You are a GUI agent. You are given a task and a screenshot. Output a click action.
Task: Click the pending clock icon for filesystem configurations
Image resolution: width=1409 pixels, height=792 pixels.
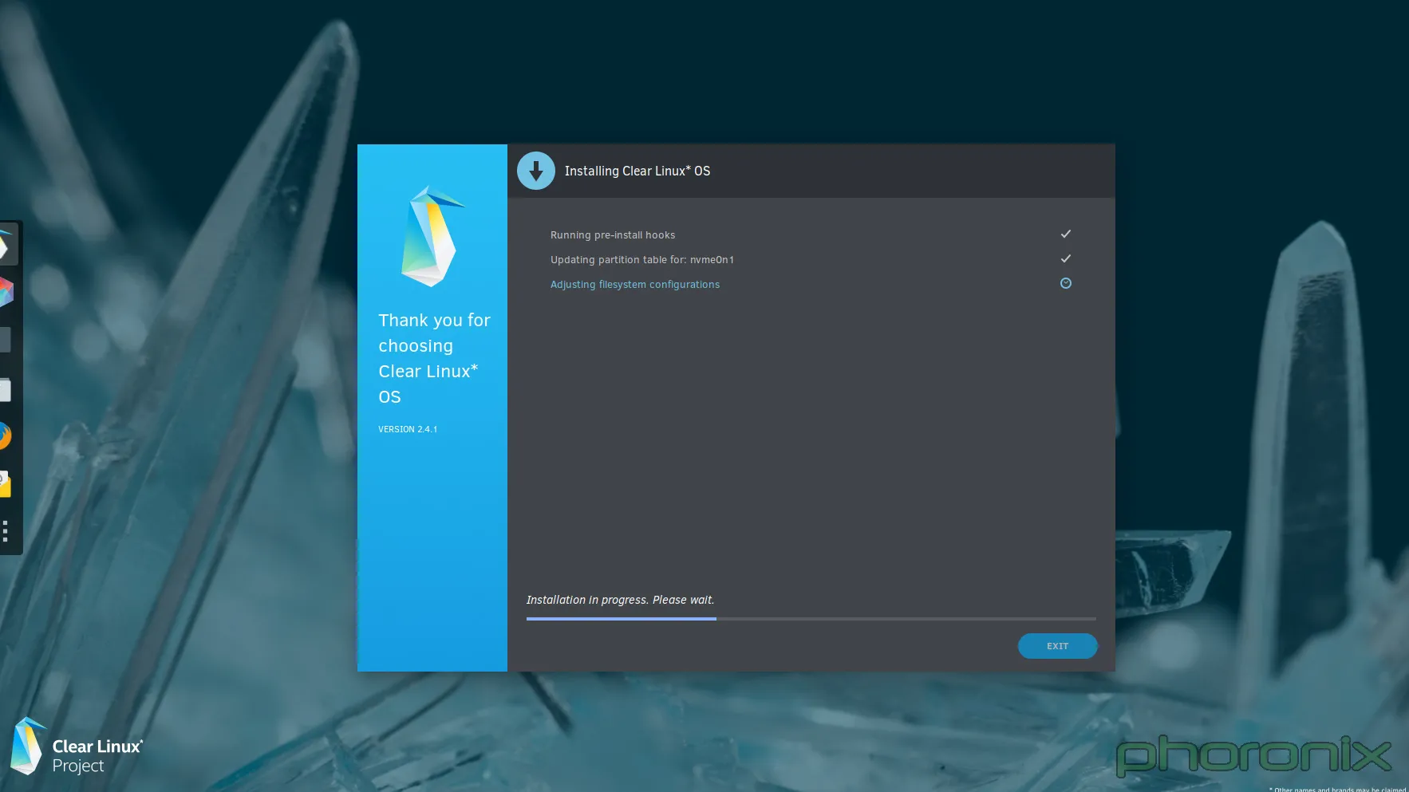[x=1066, y=283]
